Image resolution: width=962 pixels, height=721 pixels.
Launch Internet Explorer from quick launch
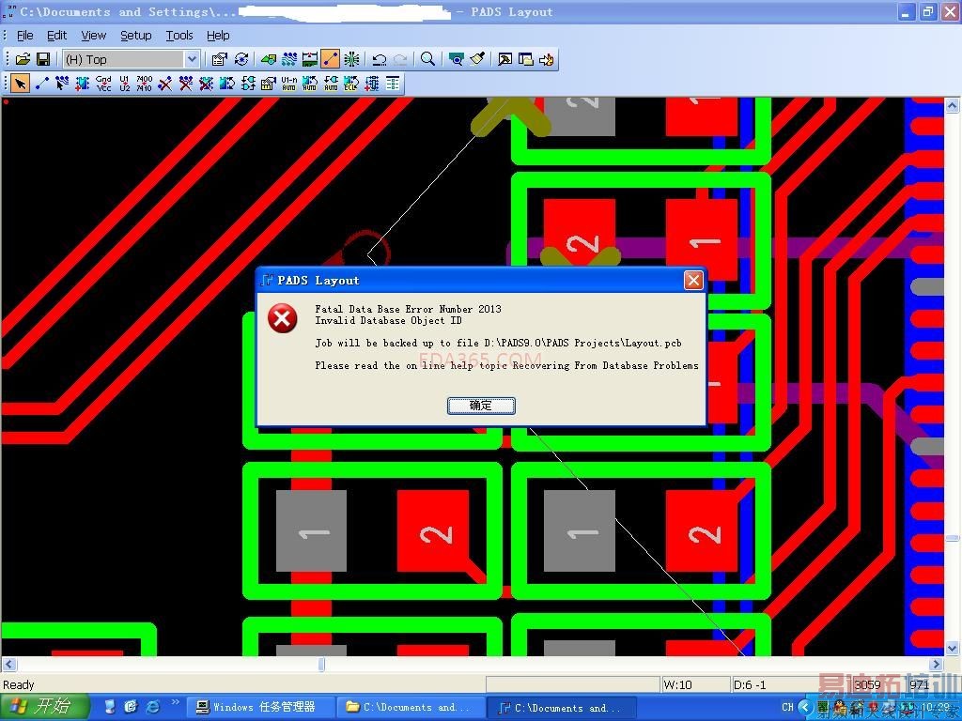pos(152,707)
